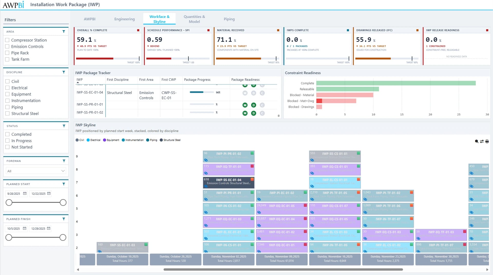The width and height of the screenshot is (493, 275).
Task: Tick the Electrical discipline checkbox
Action: click(x=7, y=88)
